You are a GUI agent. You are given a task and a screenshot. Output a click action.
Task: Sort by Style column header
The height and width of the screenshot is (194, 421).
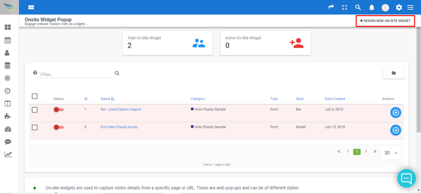(300, 99)
